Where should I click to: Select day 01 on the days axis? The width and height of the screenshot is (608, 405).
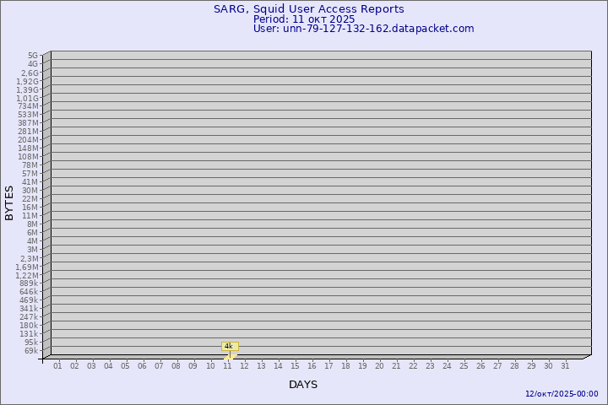click(x=57, y=366)
